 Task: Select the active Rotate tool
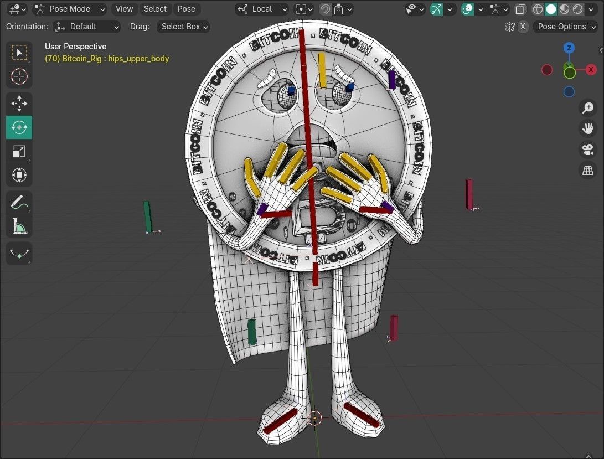point(19,127)
